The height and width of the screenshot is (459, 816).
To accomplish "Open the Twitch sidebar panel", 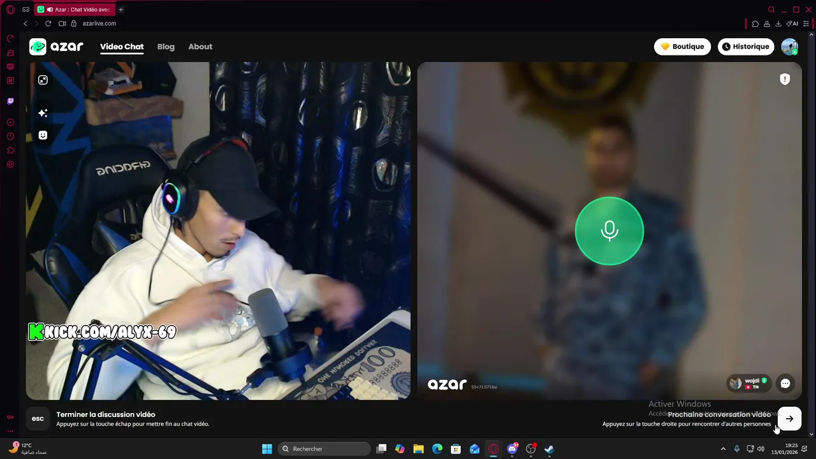I will pyautogui.click(x=10, y=101).
